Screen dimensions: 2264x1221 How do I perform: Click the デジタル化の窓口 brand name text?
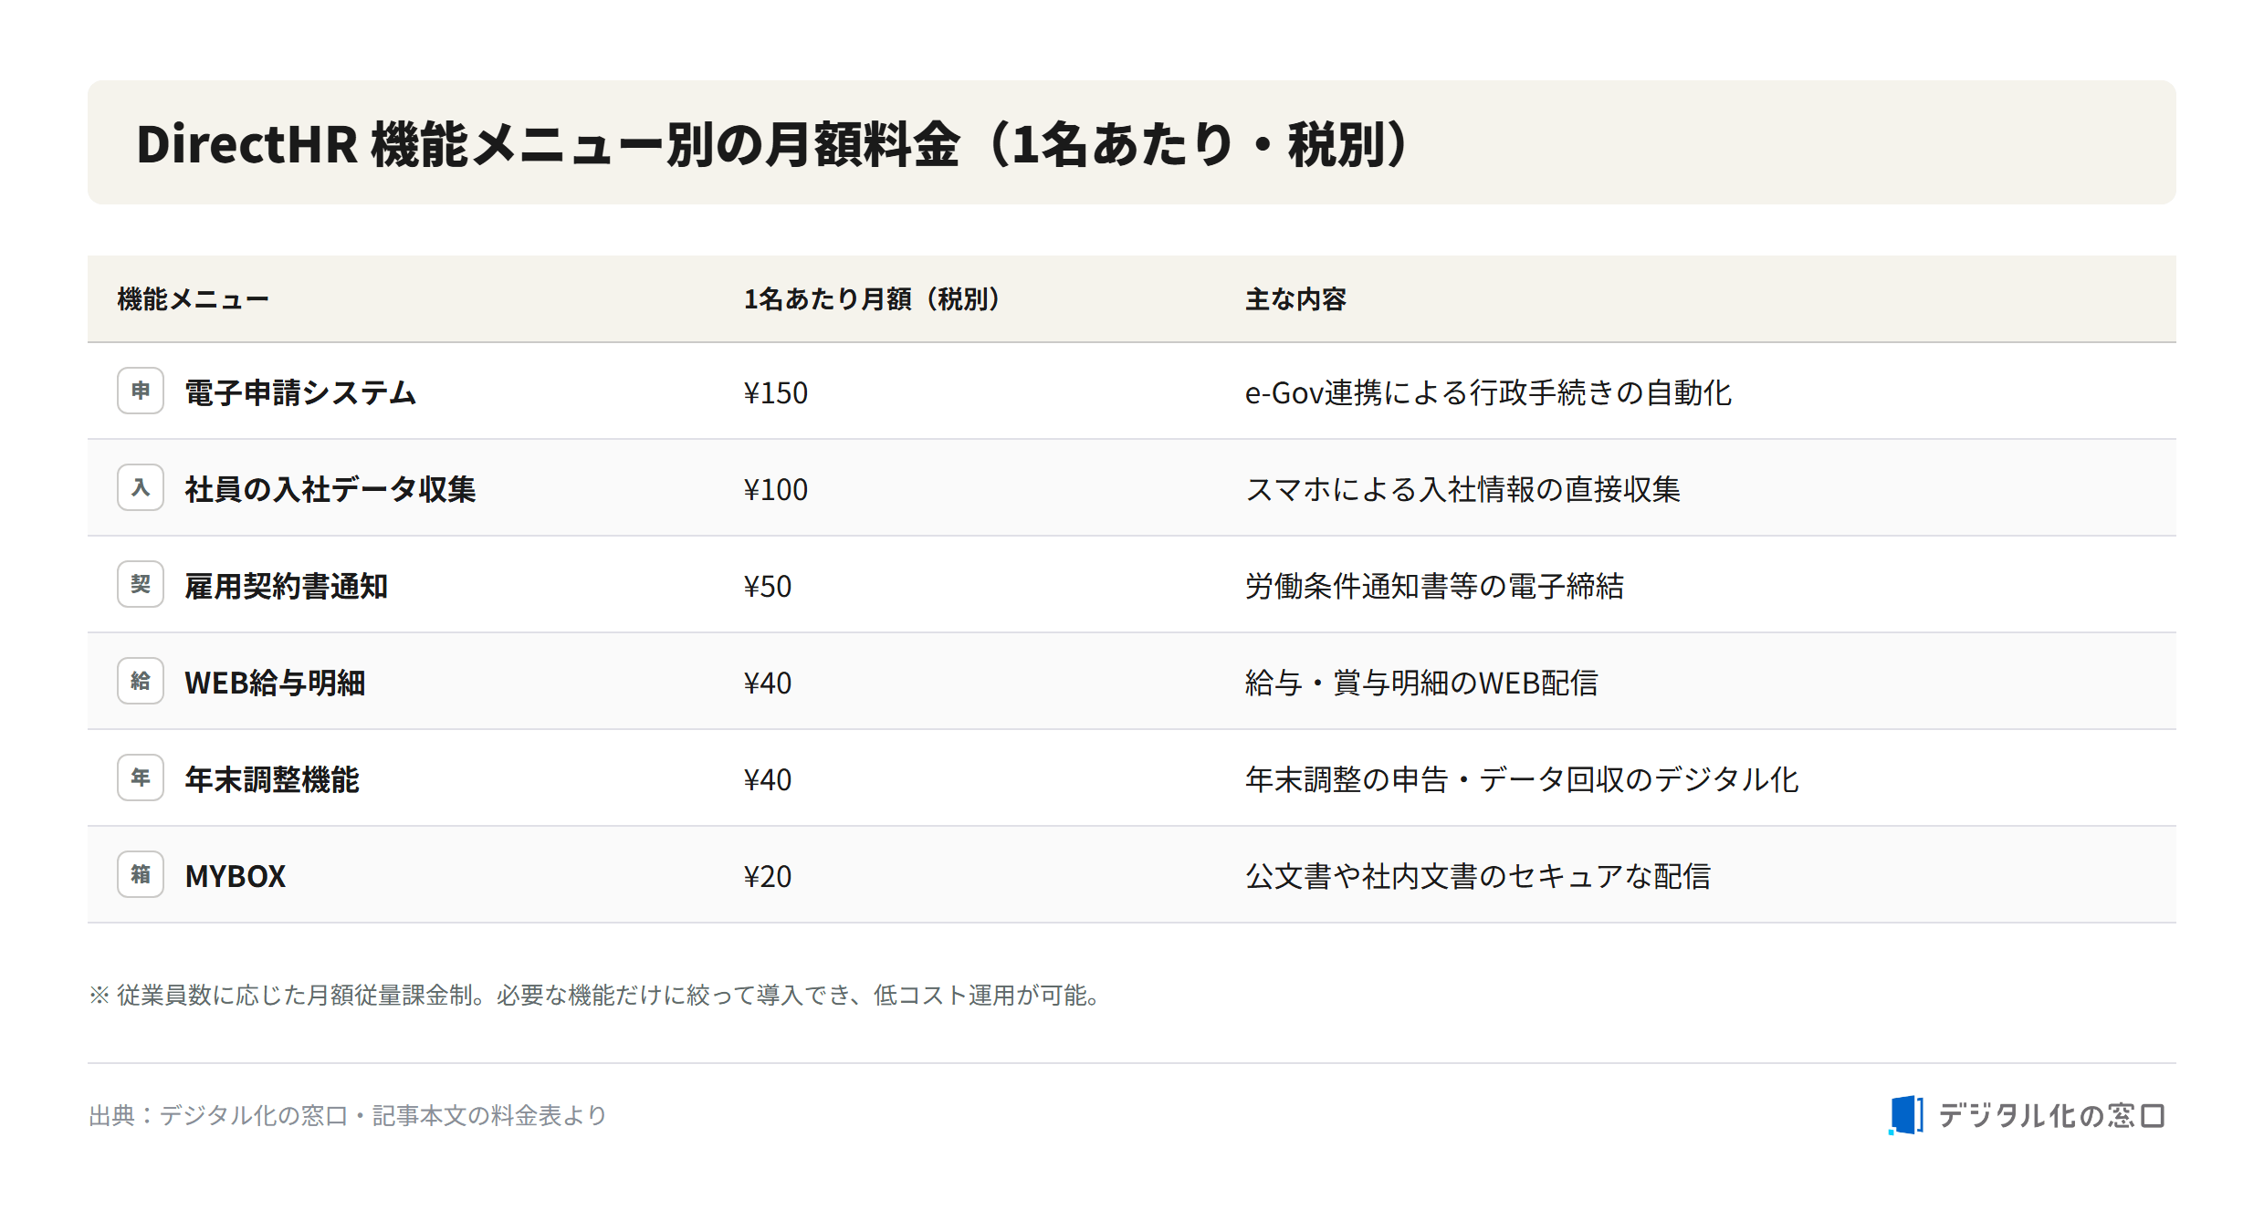tap(2051, 1115)
